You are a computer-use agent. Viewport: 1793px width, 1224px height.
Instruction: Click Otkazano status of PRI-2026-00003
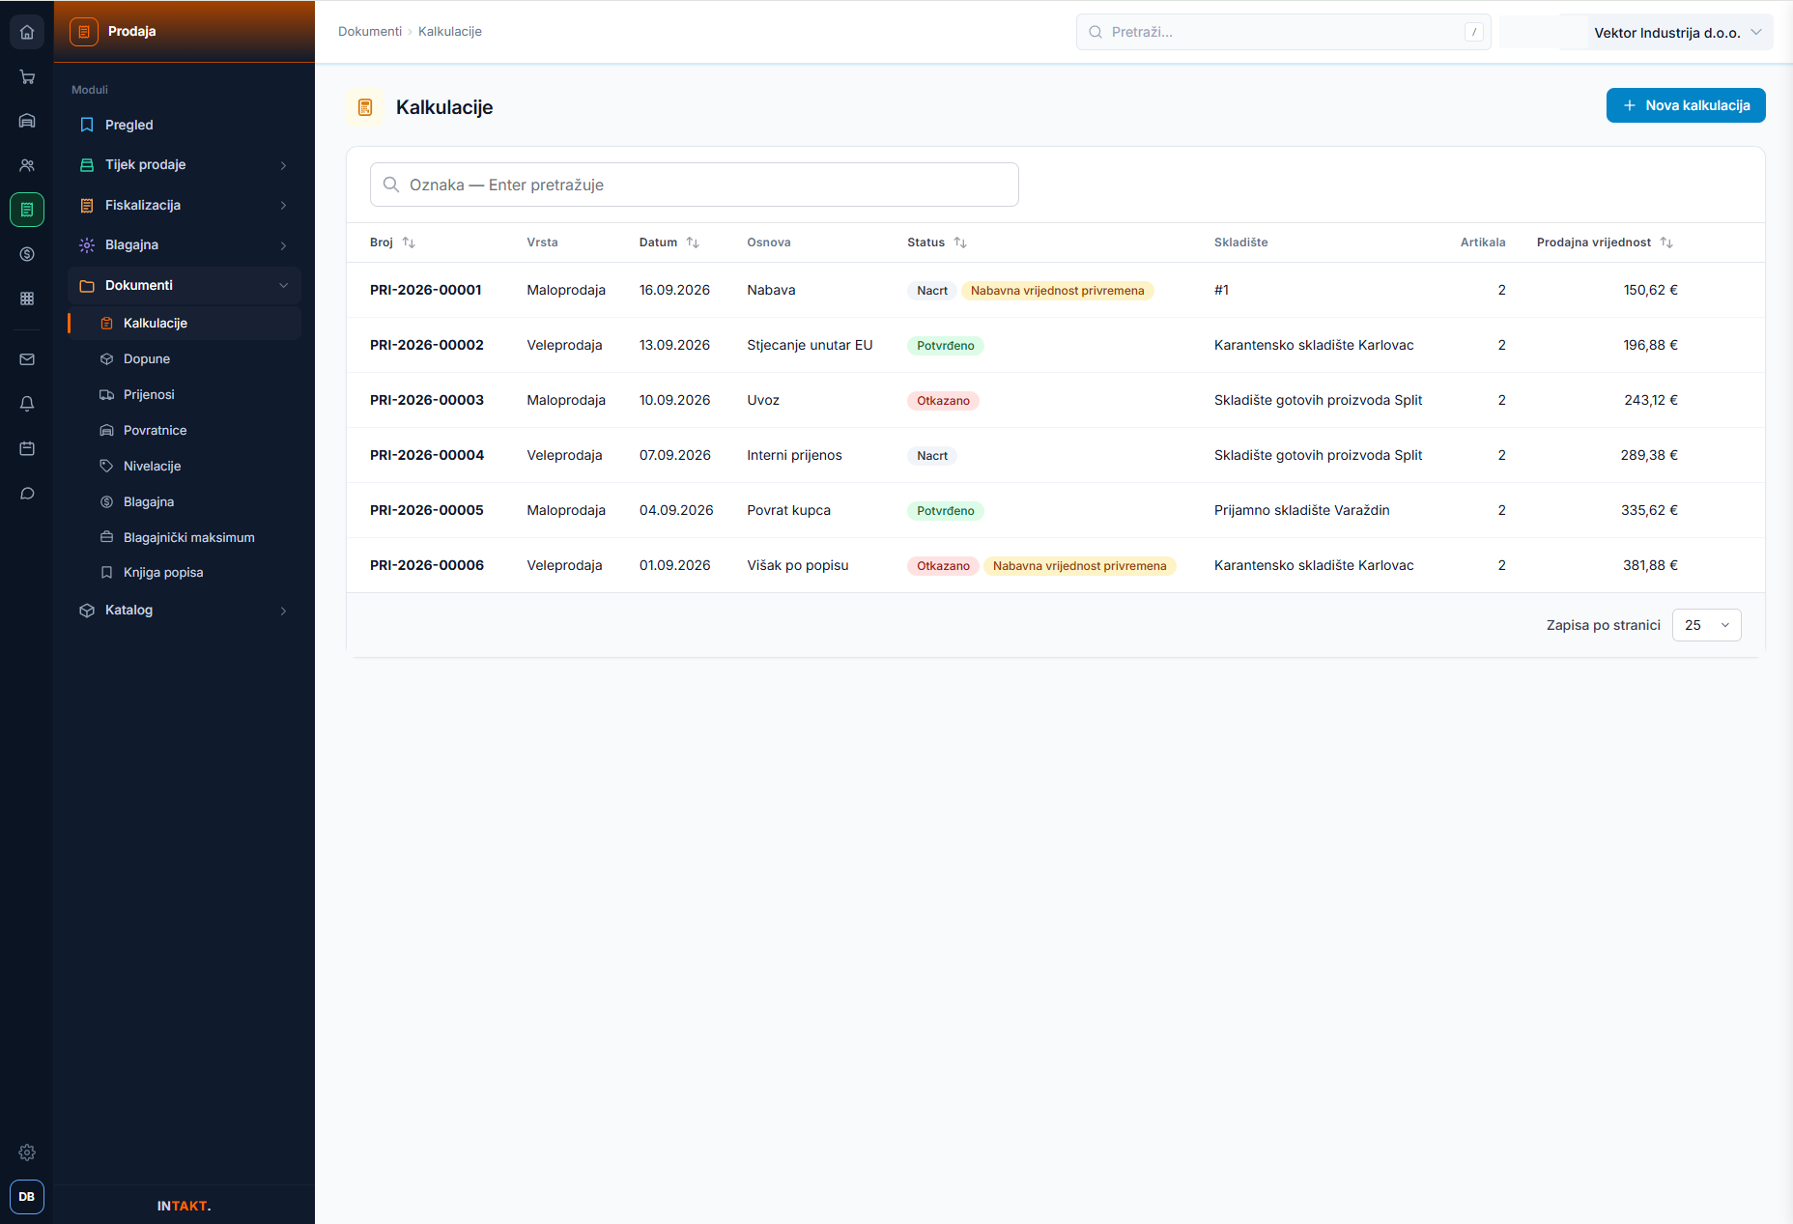point(943,401)
